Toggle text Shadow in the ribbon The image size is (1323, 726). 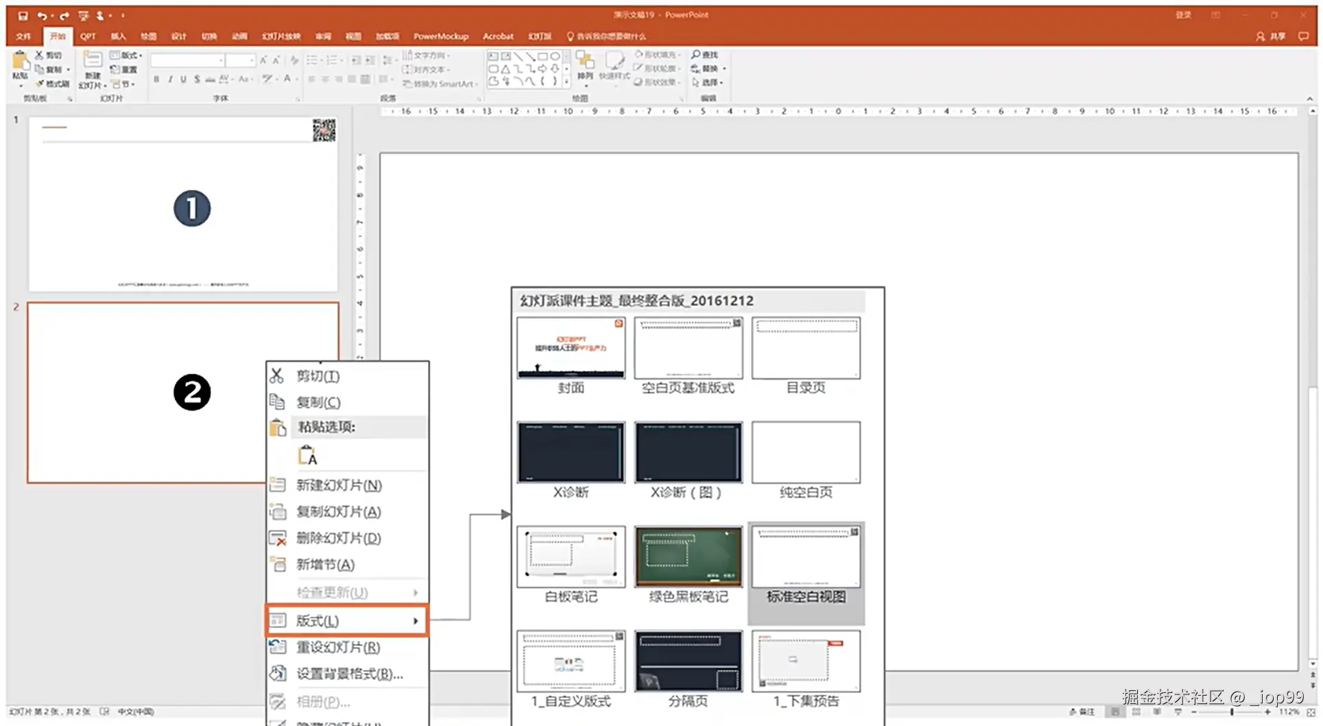click(197, 80)
